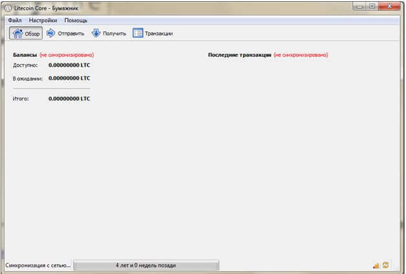Screen dimensions: 406x274
Task: Open the Отправить send tab
Action: [65, 33]
